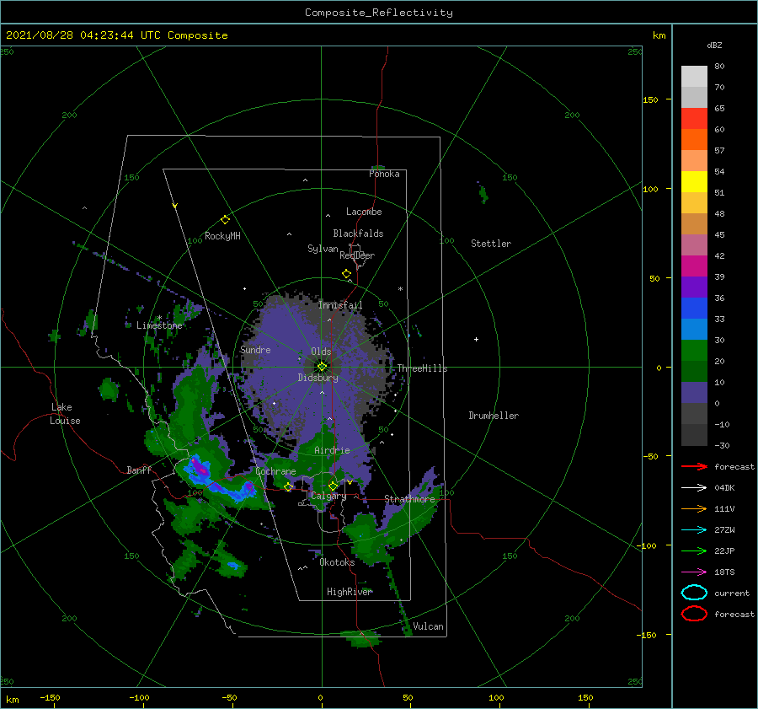Pick the 36–39 dBZ purple swatch

pyautogui.click(x=694, y=287)
